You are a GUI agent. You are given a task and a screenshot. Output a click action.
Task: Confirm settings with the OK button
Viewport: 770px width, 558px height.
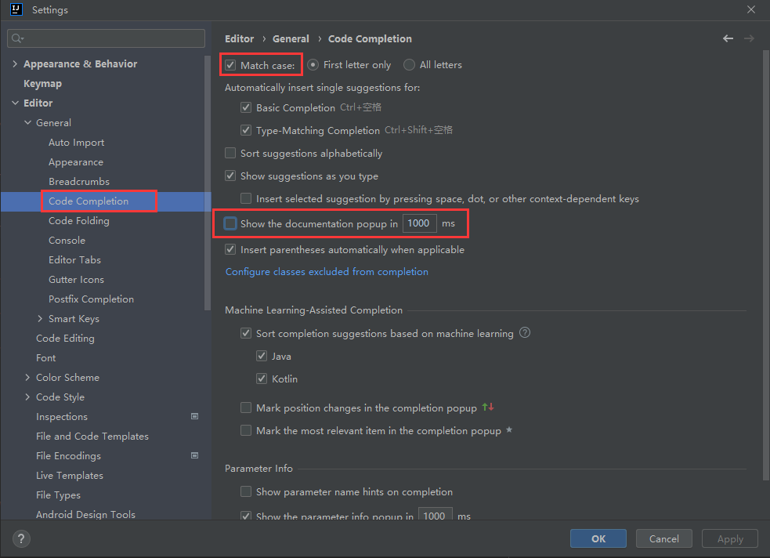tap(598, 538)
